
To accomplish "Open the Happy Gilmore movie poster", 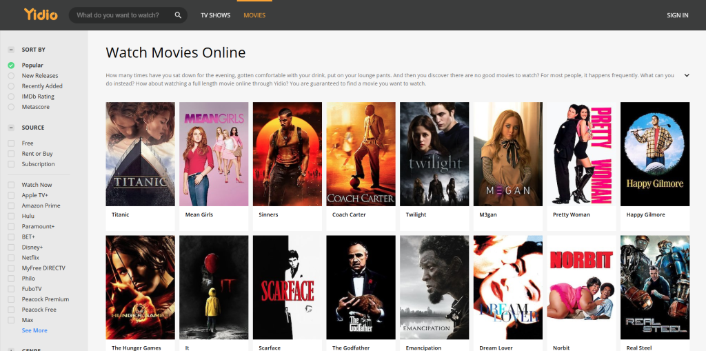I will pyautogui.click(x=655, y=154).
